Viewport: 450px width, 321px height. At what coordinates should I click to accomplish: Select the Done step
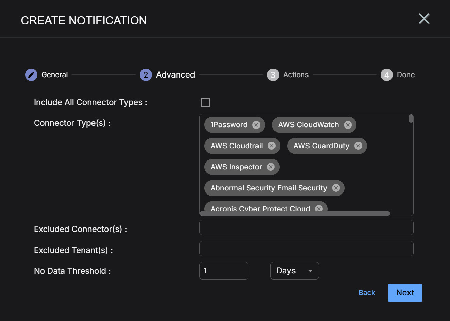pyautogui.click(x=386, y=75)
